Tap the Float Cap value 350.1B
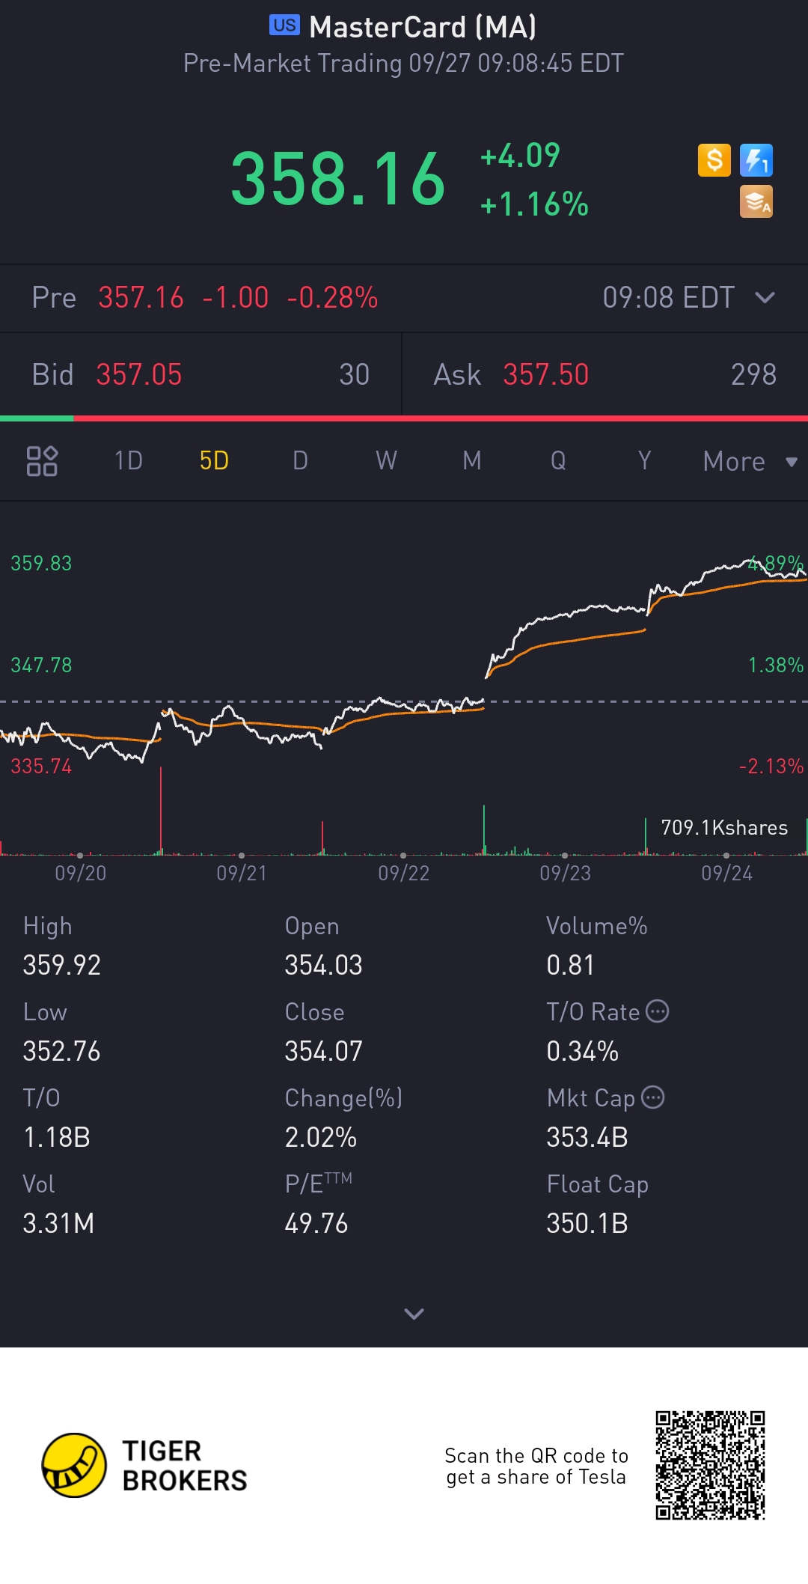Viewport: 808px width, 1584px height. click(587, 1223)
